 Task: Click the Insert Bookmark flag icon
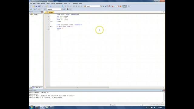(63, 6)
